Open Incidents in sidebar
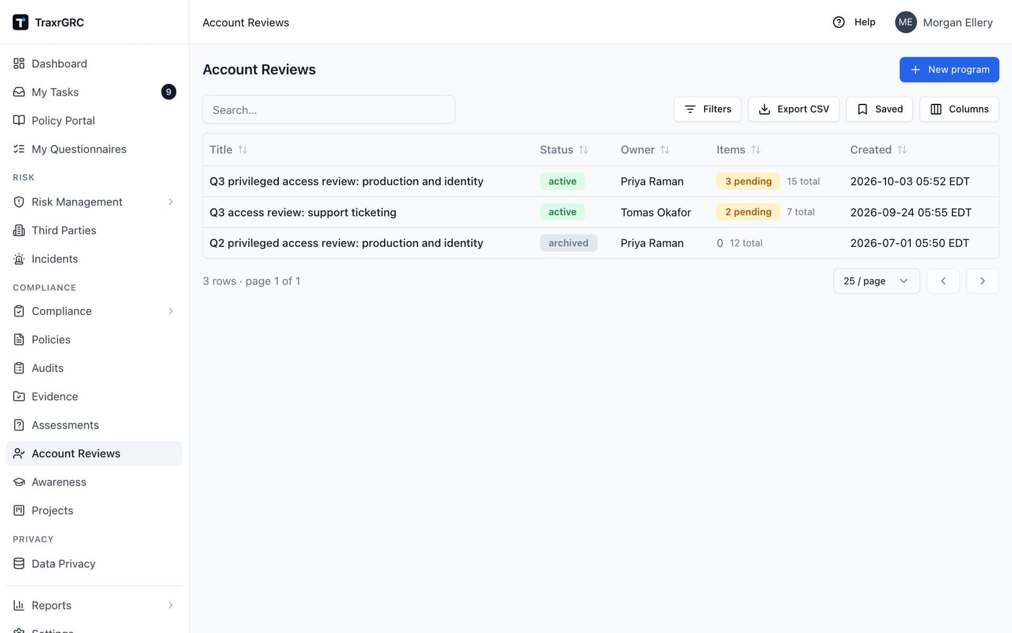This screenshot has height=633, width=1012. pos(94,259)
